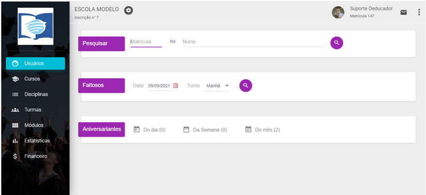Open the Usuários menu item
This screenshot has height=195, width=426.
tap(35, 64)
